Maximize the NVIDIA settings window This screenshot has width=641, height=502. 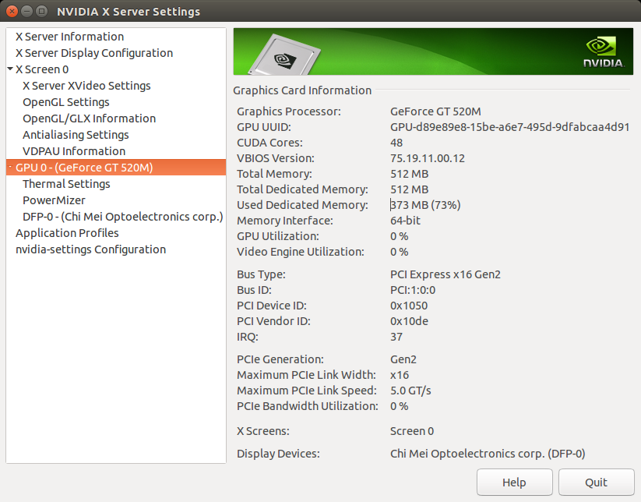click(41, 11)
